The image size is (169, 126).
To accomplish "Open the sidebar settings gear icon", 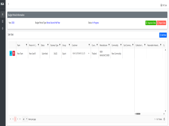I will point(3,28).
